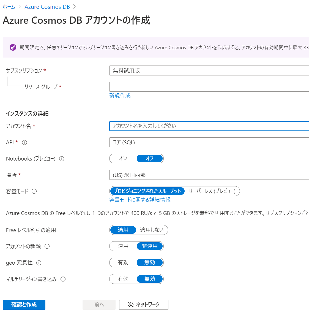The image size is (309, 315).
Task: Enable マルチリージョン書き込み with 有効
Action: point(123,279)
